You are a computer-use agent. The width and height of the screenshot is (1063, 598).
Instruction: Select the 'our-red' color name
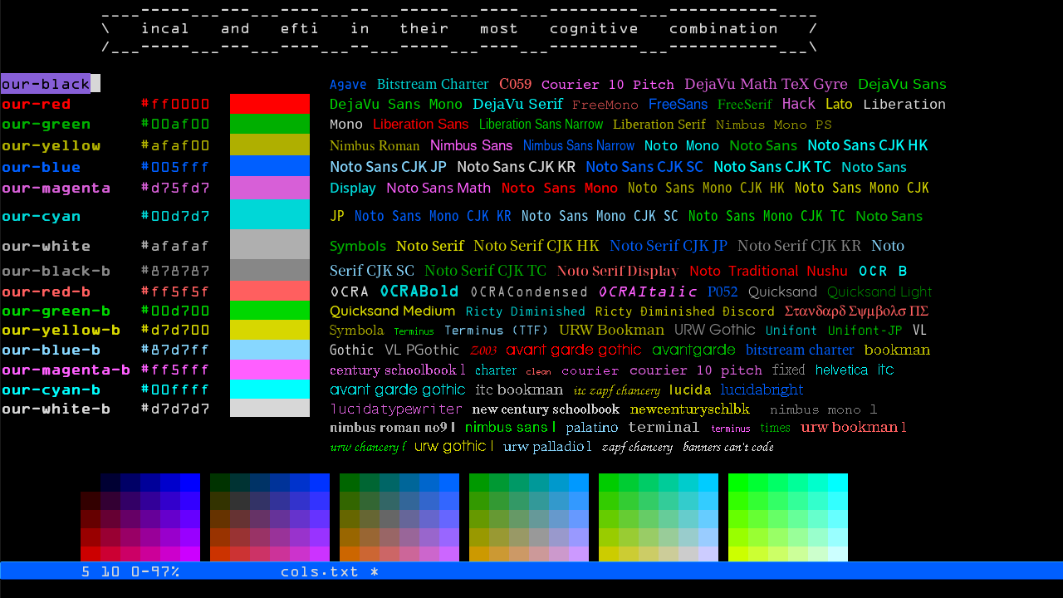tap(36, 104)
